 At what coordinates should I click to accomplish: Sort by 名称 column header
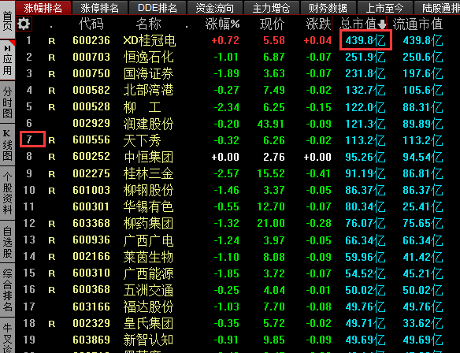coord(149,24)
